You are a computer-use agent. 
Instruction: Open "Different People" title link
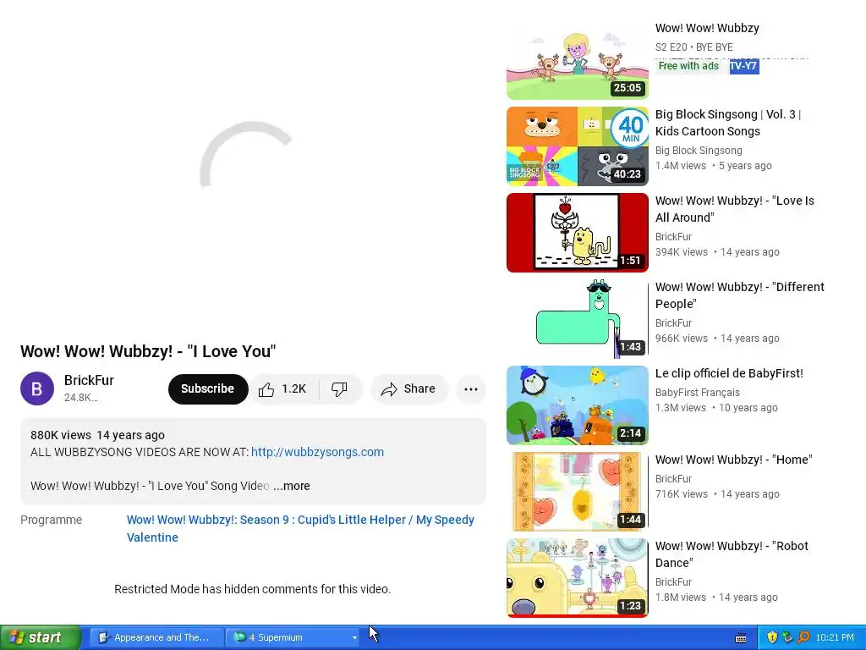(x=739, y=295)
